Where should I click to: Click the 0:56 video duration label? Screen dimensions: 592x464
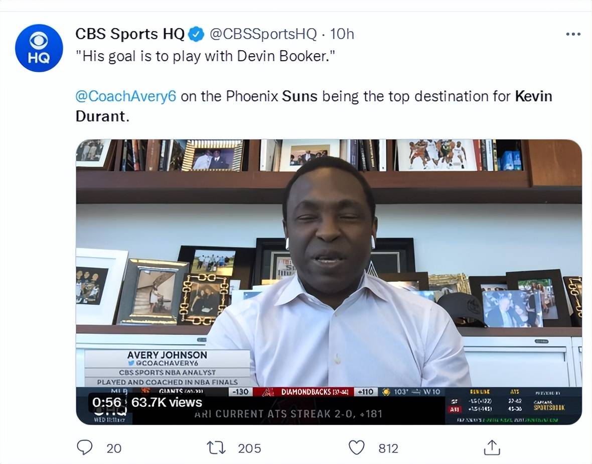(x=107, y=402)
